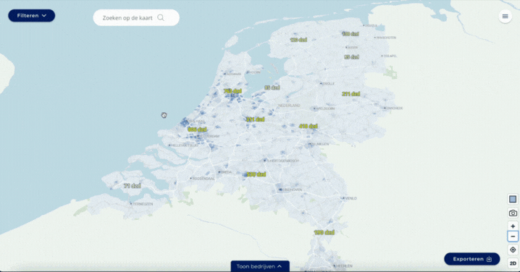Expand the Toon bedrijven panel
The width and height of the screenshot is (520, 272).
click(260, 266)
